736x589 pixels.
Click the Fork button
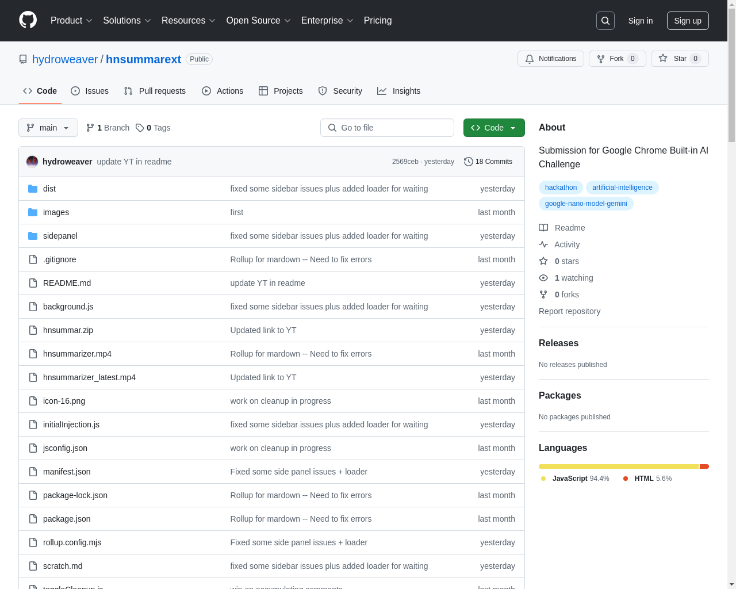coord(618,59)
